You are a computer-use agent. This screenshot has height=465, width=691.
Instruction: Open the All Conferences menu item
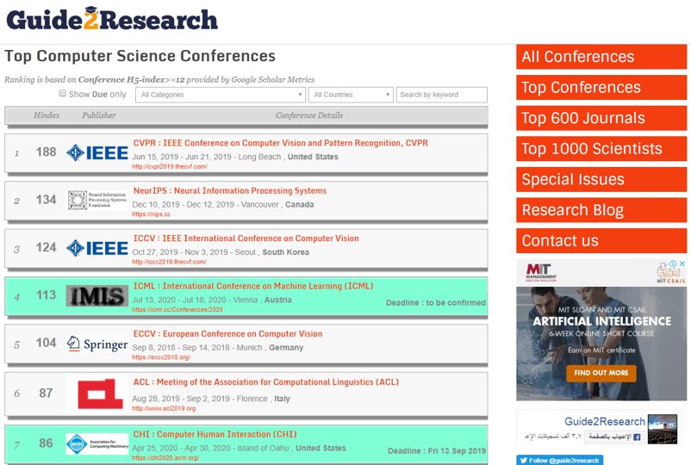(601, 57)
